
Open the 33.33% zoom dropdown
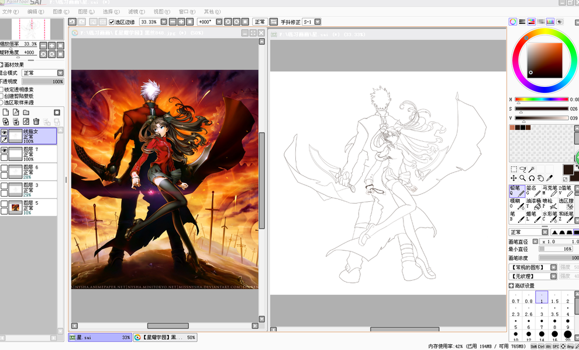click(164, 22)
